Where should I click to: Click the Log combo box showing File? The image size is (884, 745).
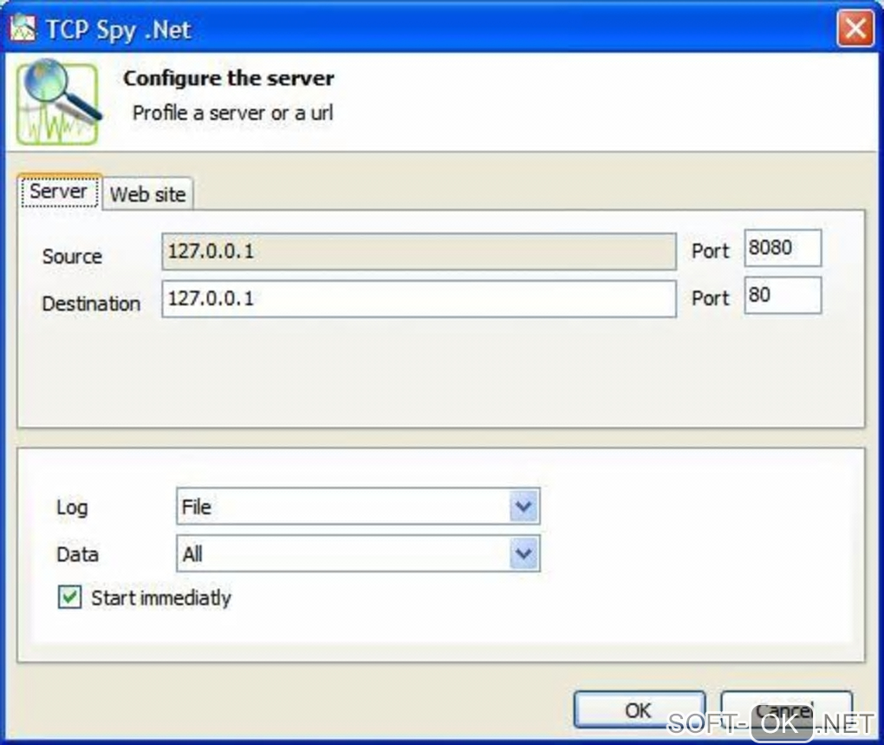point(358,506)
